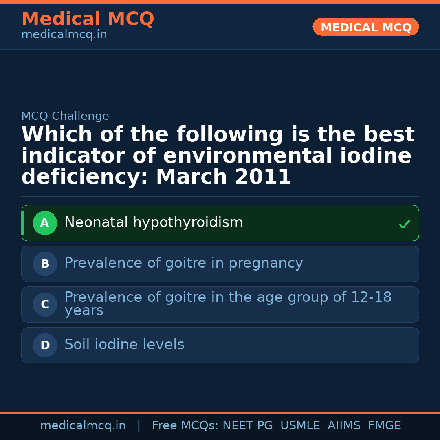Click the green A option circle
Viewport: 440px width, 440px height.
click(45, 223)
